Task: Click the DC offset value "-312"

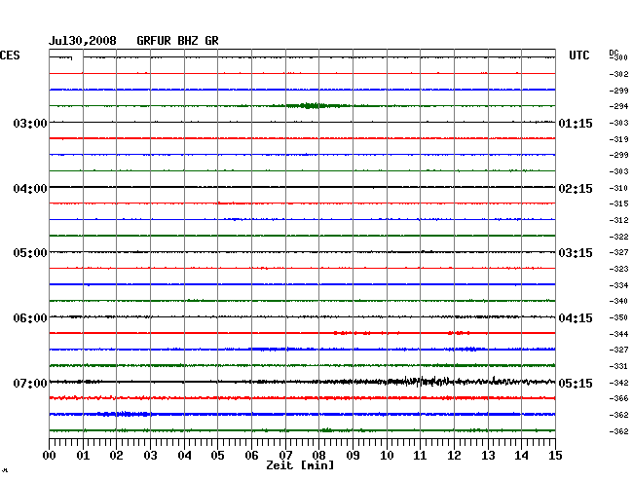Action: pyautogui.click(x=618, y=220)
